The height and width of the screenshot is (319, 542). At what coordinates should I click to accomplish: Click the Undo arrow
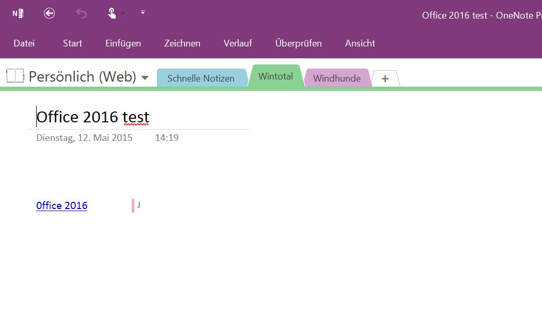pyautogui.click(x=81, y=13)
